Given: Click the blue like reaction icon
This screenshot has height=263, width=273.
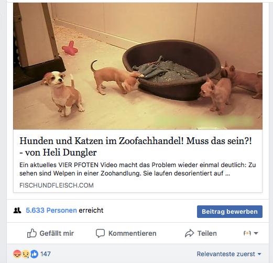Looking at the screenshot, I should pos(34,254).
